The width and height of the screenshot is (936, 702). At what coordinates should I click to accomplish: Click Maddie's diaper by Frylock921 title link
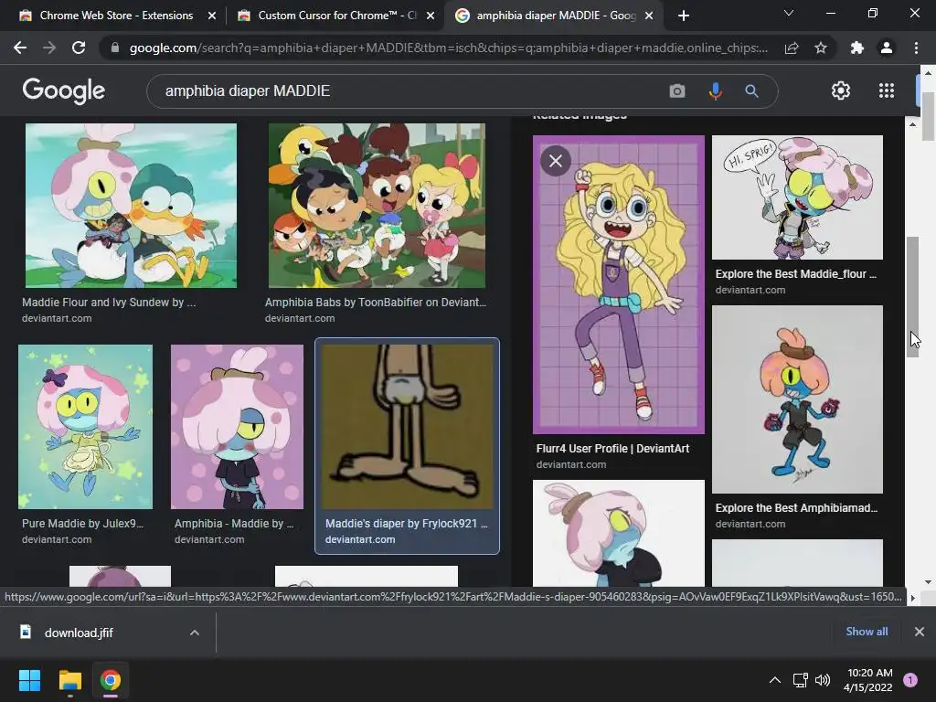[x=407, y=524]
